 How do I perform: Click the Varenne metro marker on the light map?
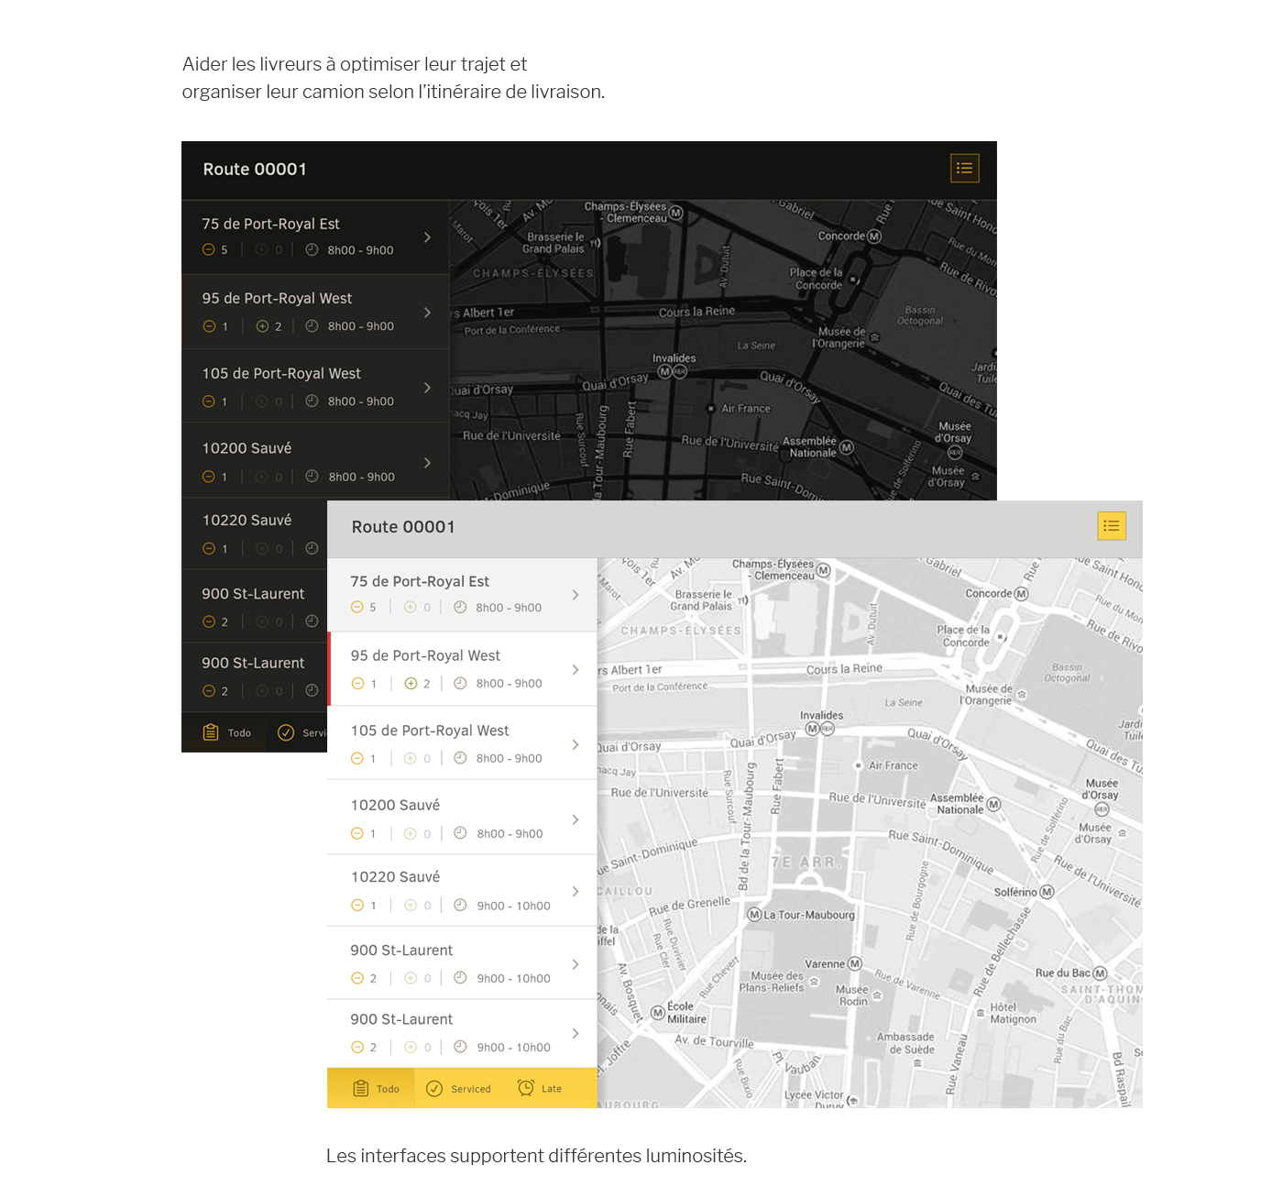[x=855, y=963]
